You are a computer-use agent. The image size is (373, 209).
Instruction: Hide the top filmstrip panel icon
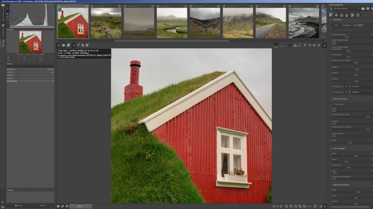coord(324,45)
